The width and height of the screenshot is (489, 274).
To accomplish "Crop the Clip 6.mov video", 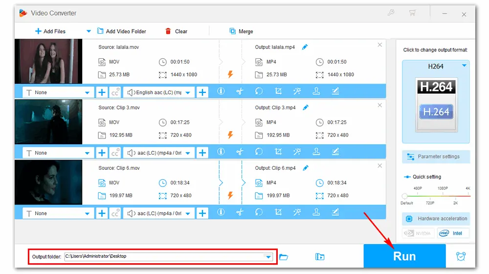I will 278,212.
